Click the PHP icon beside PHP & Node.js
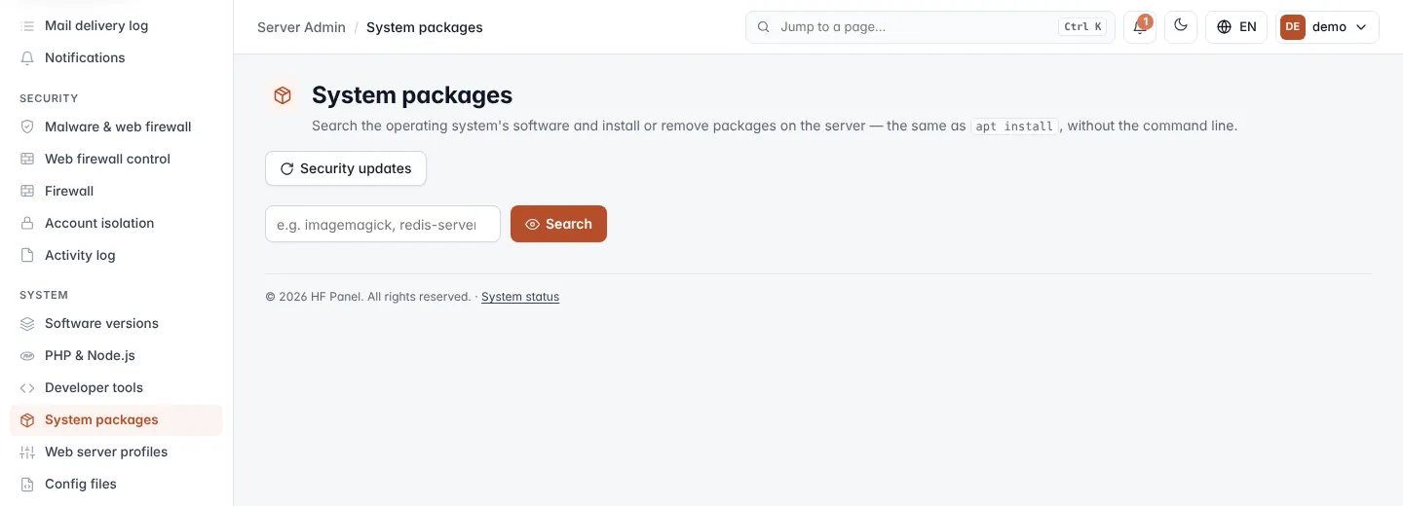This screenshot has height=506, width=1403. click(27, 355)
